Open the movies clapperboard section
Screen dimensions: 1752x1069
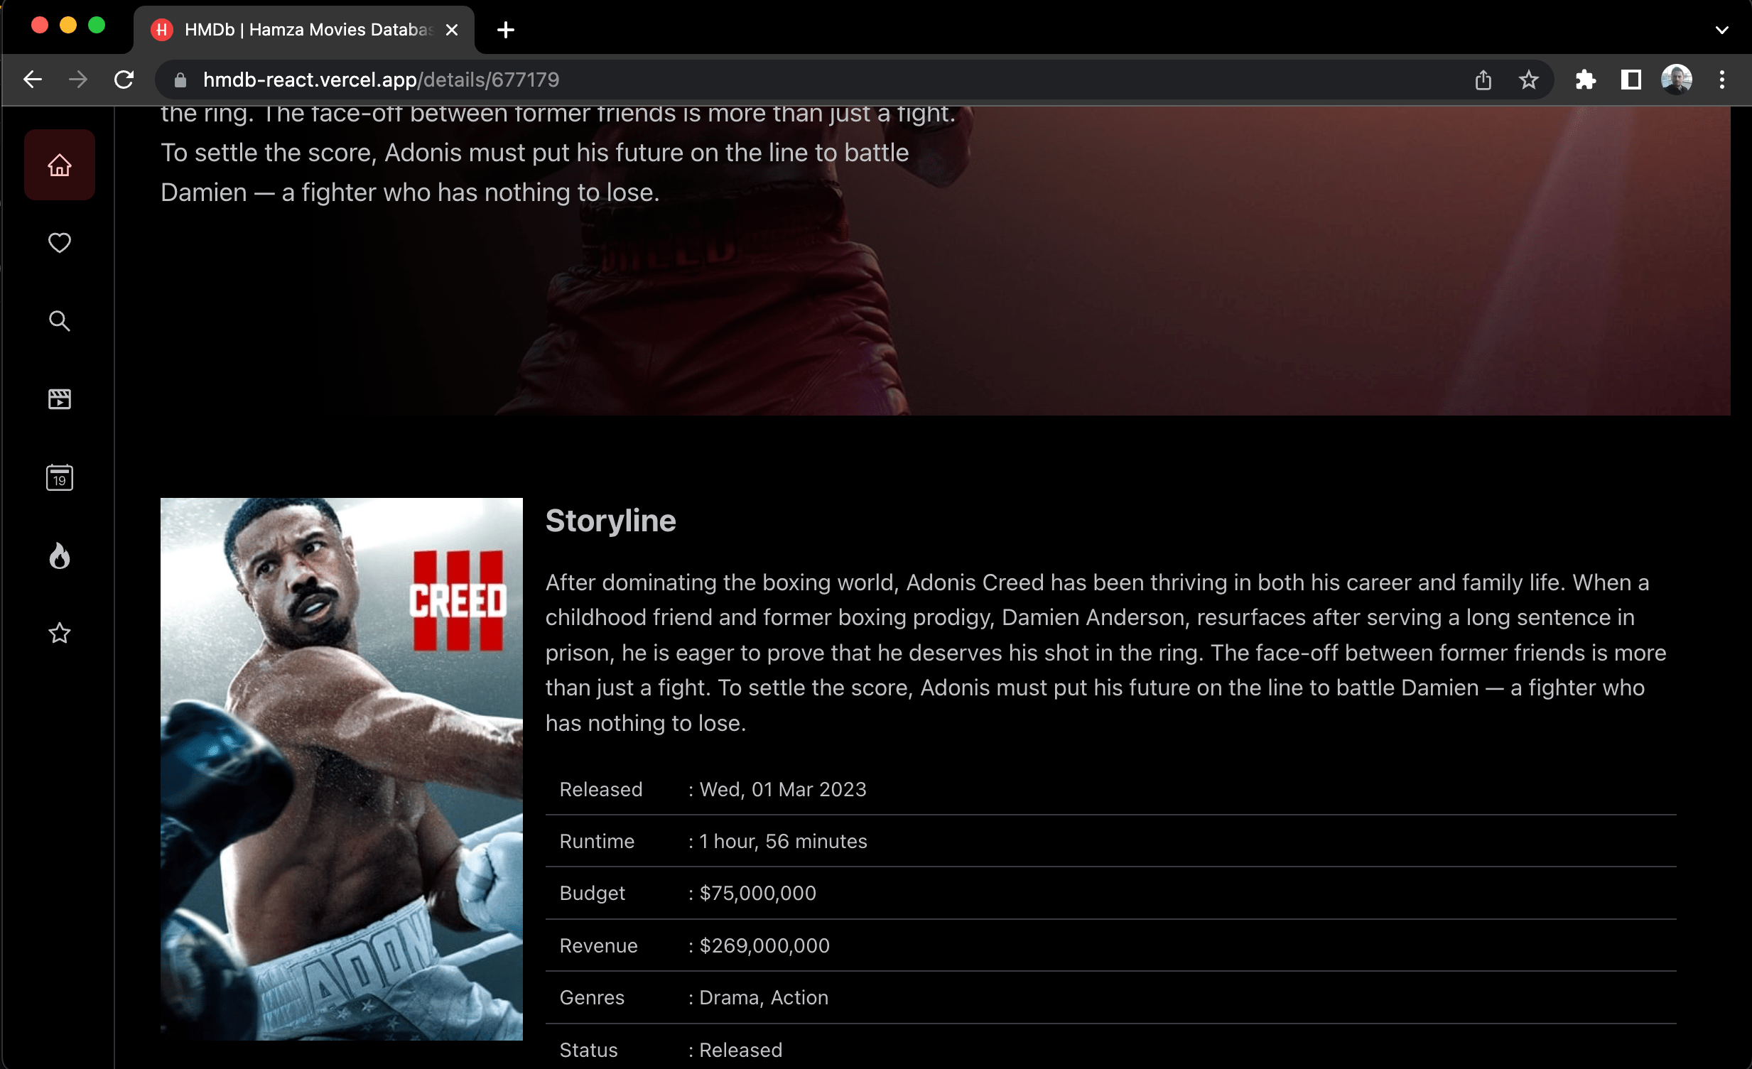60,399
